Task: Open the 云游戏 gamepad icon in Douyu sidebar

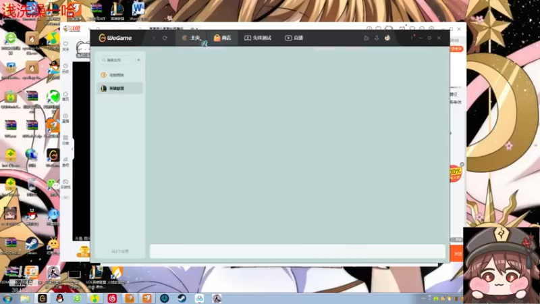Action: coord(65,184)
